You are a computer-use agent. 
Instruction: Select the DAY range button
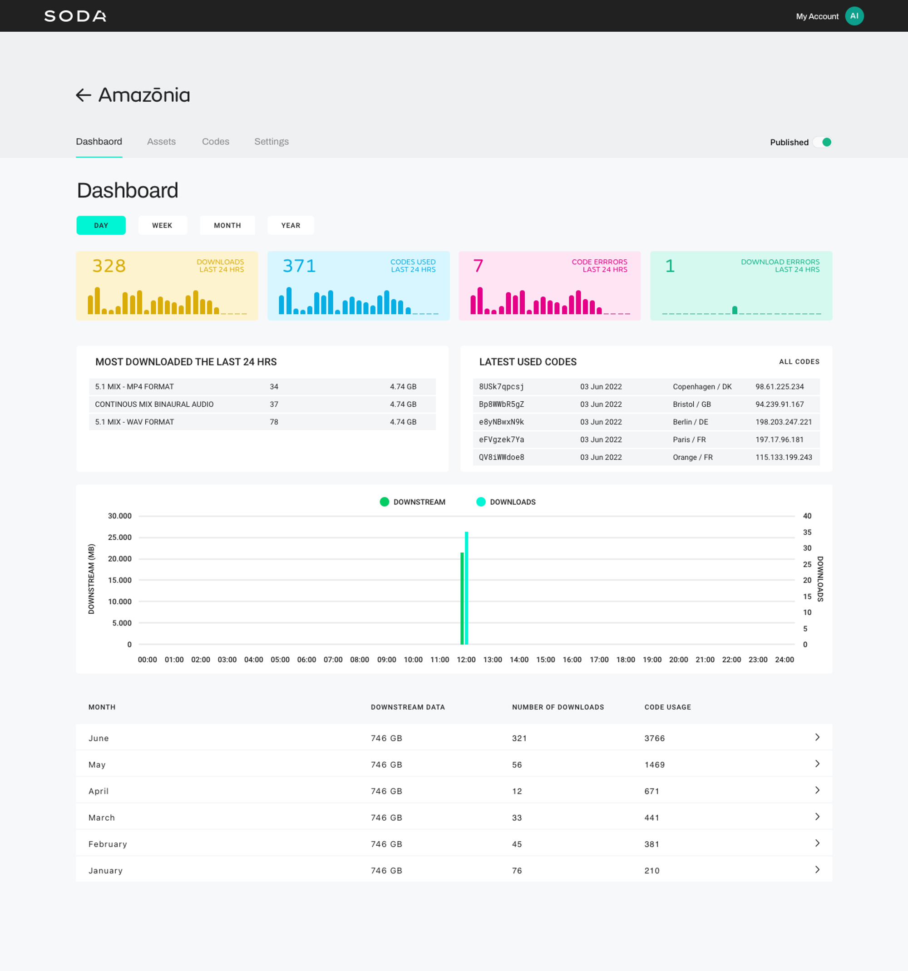(x=101, y=225)
